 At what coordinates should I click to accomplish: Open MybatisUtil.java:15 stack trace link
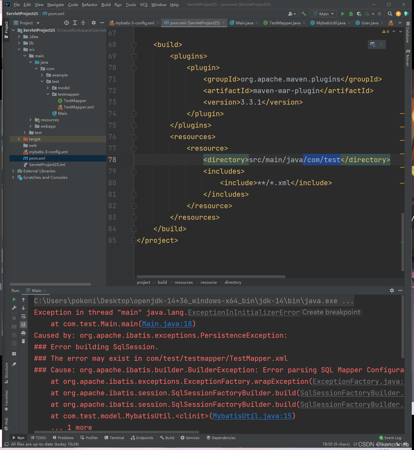pyautogui.click(x=252, y=416)
